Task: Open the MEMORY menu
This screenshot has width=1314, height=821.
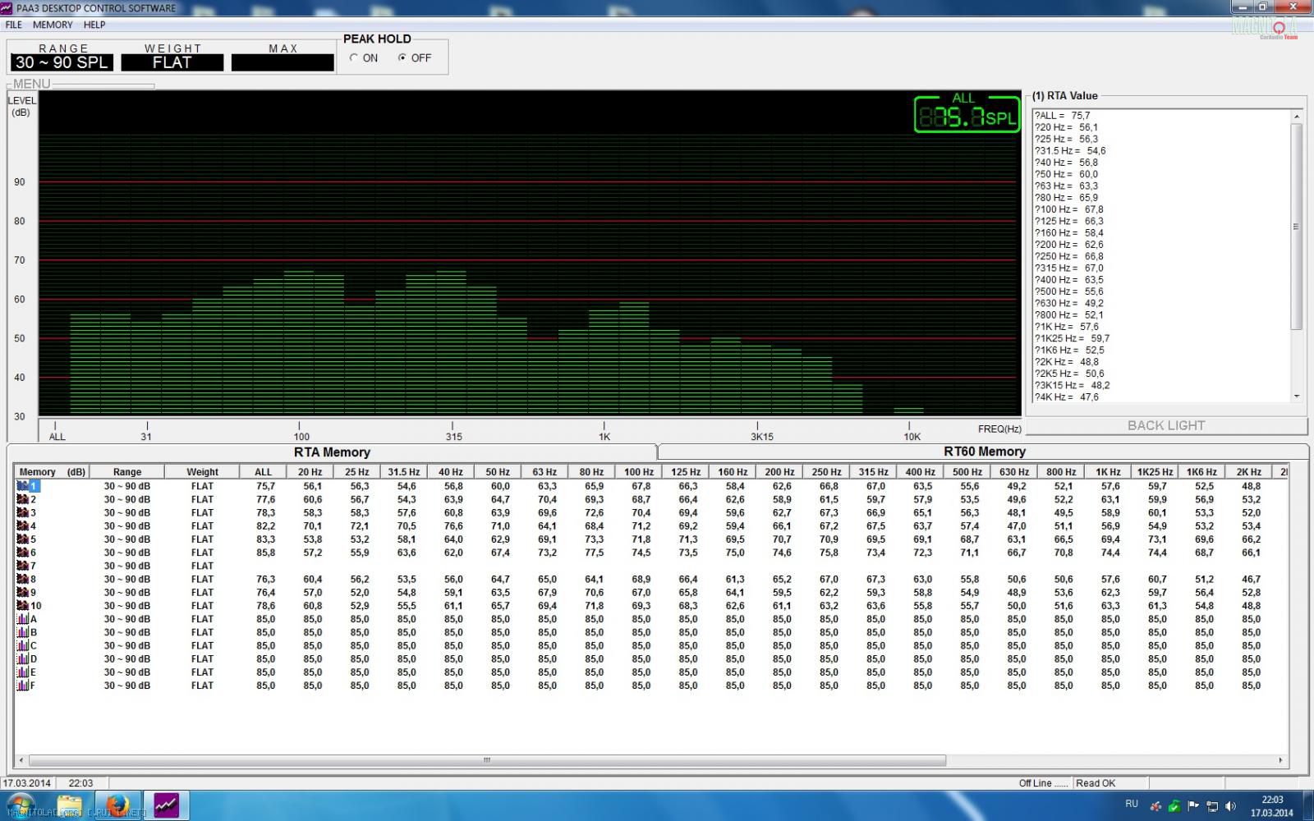Action: pyautogui.click(x=53, y=25)
